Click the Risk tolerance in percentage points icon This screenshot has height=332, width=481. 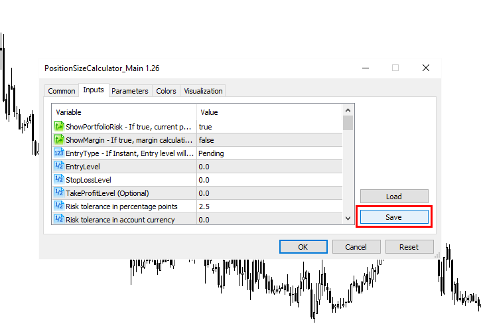(x=58, y=206)
